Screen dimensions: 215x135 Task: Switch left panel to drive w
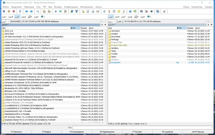pos(36,17)
